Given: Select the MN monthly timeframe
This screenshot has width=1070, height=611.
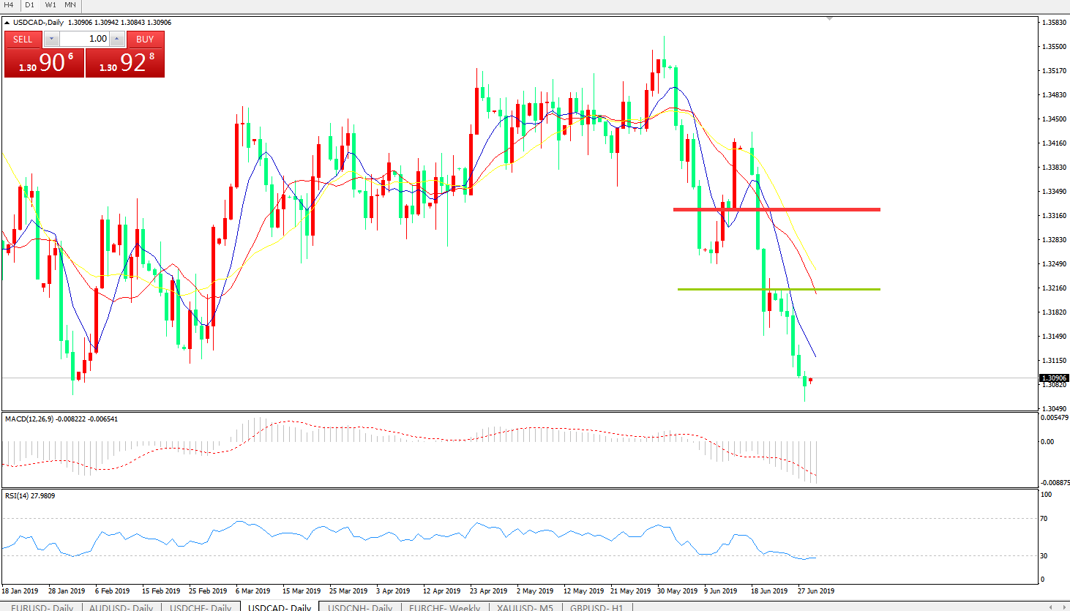Looking at the screenshot, I should click(x=70, y=5).
